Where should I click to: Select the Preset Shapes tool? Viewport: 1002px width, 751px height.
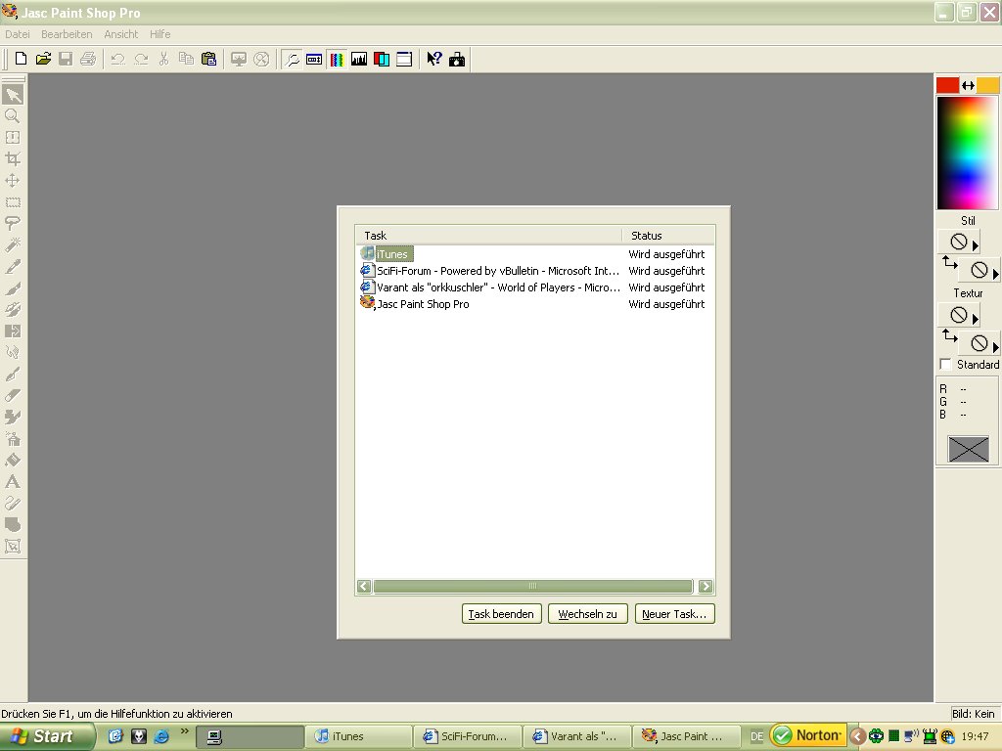point(13,525)
